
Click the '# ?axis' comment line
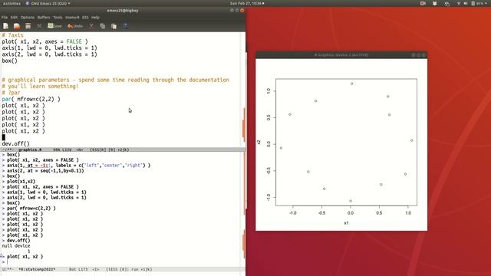pos(12,35)
